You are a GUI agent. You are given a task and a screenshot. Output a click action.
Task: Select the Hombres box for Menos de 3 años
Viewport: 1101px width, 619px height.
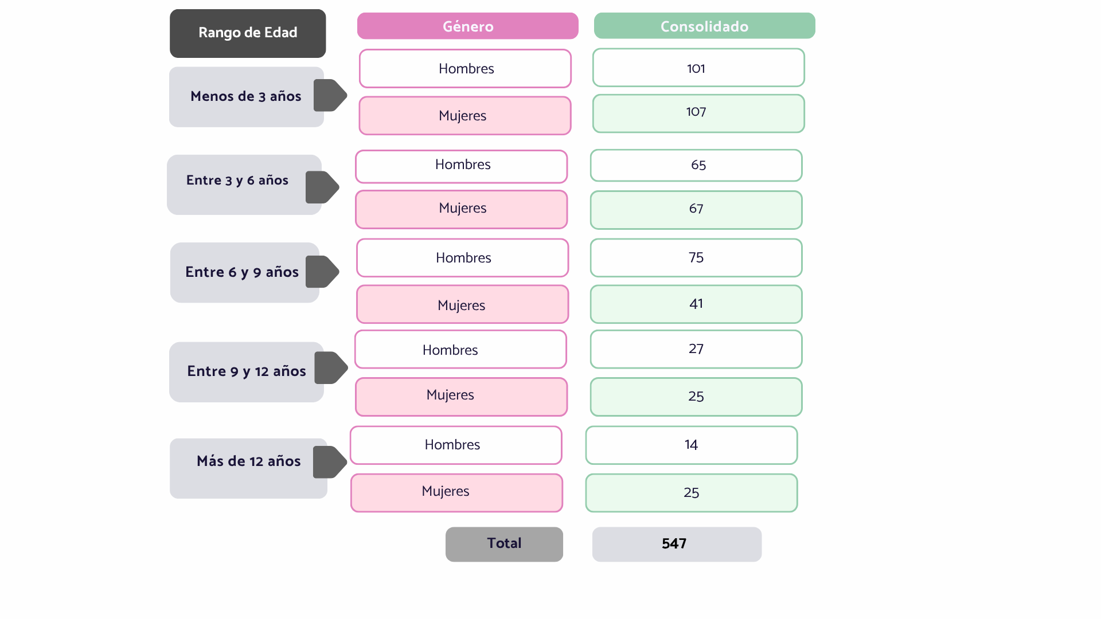click(x=465, y=68)
